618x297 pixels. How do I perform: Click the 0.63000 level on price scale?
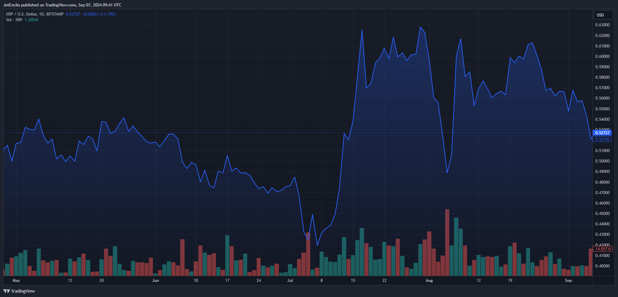pos(603,25)
